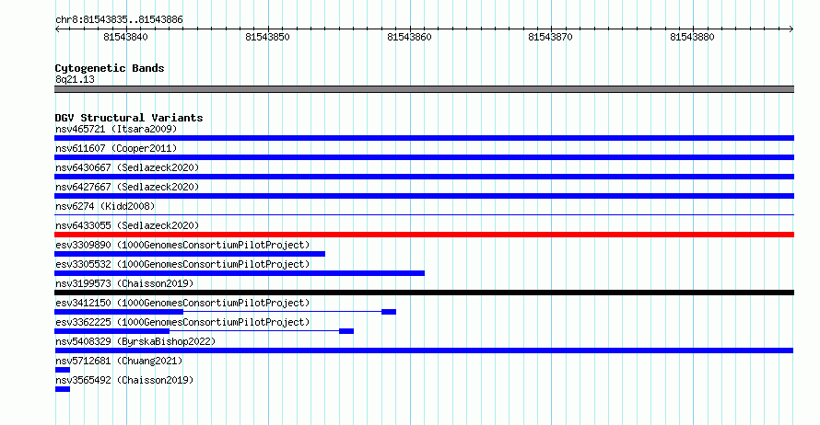This screenshot has height=425, width=820.
Task: Click ruler position 81543840
Action: 125,37
